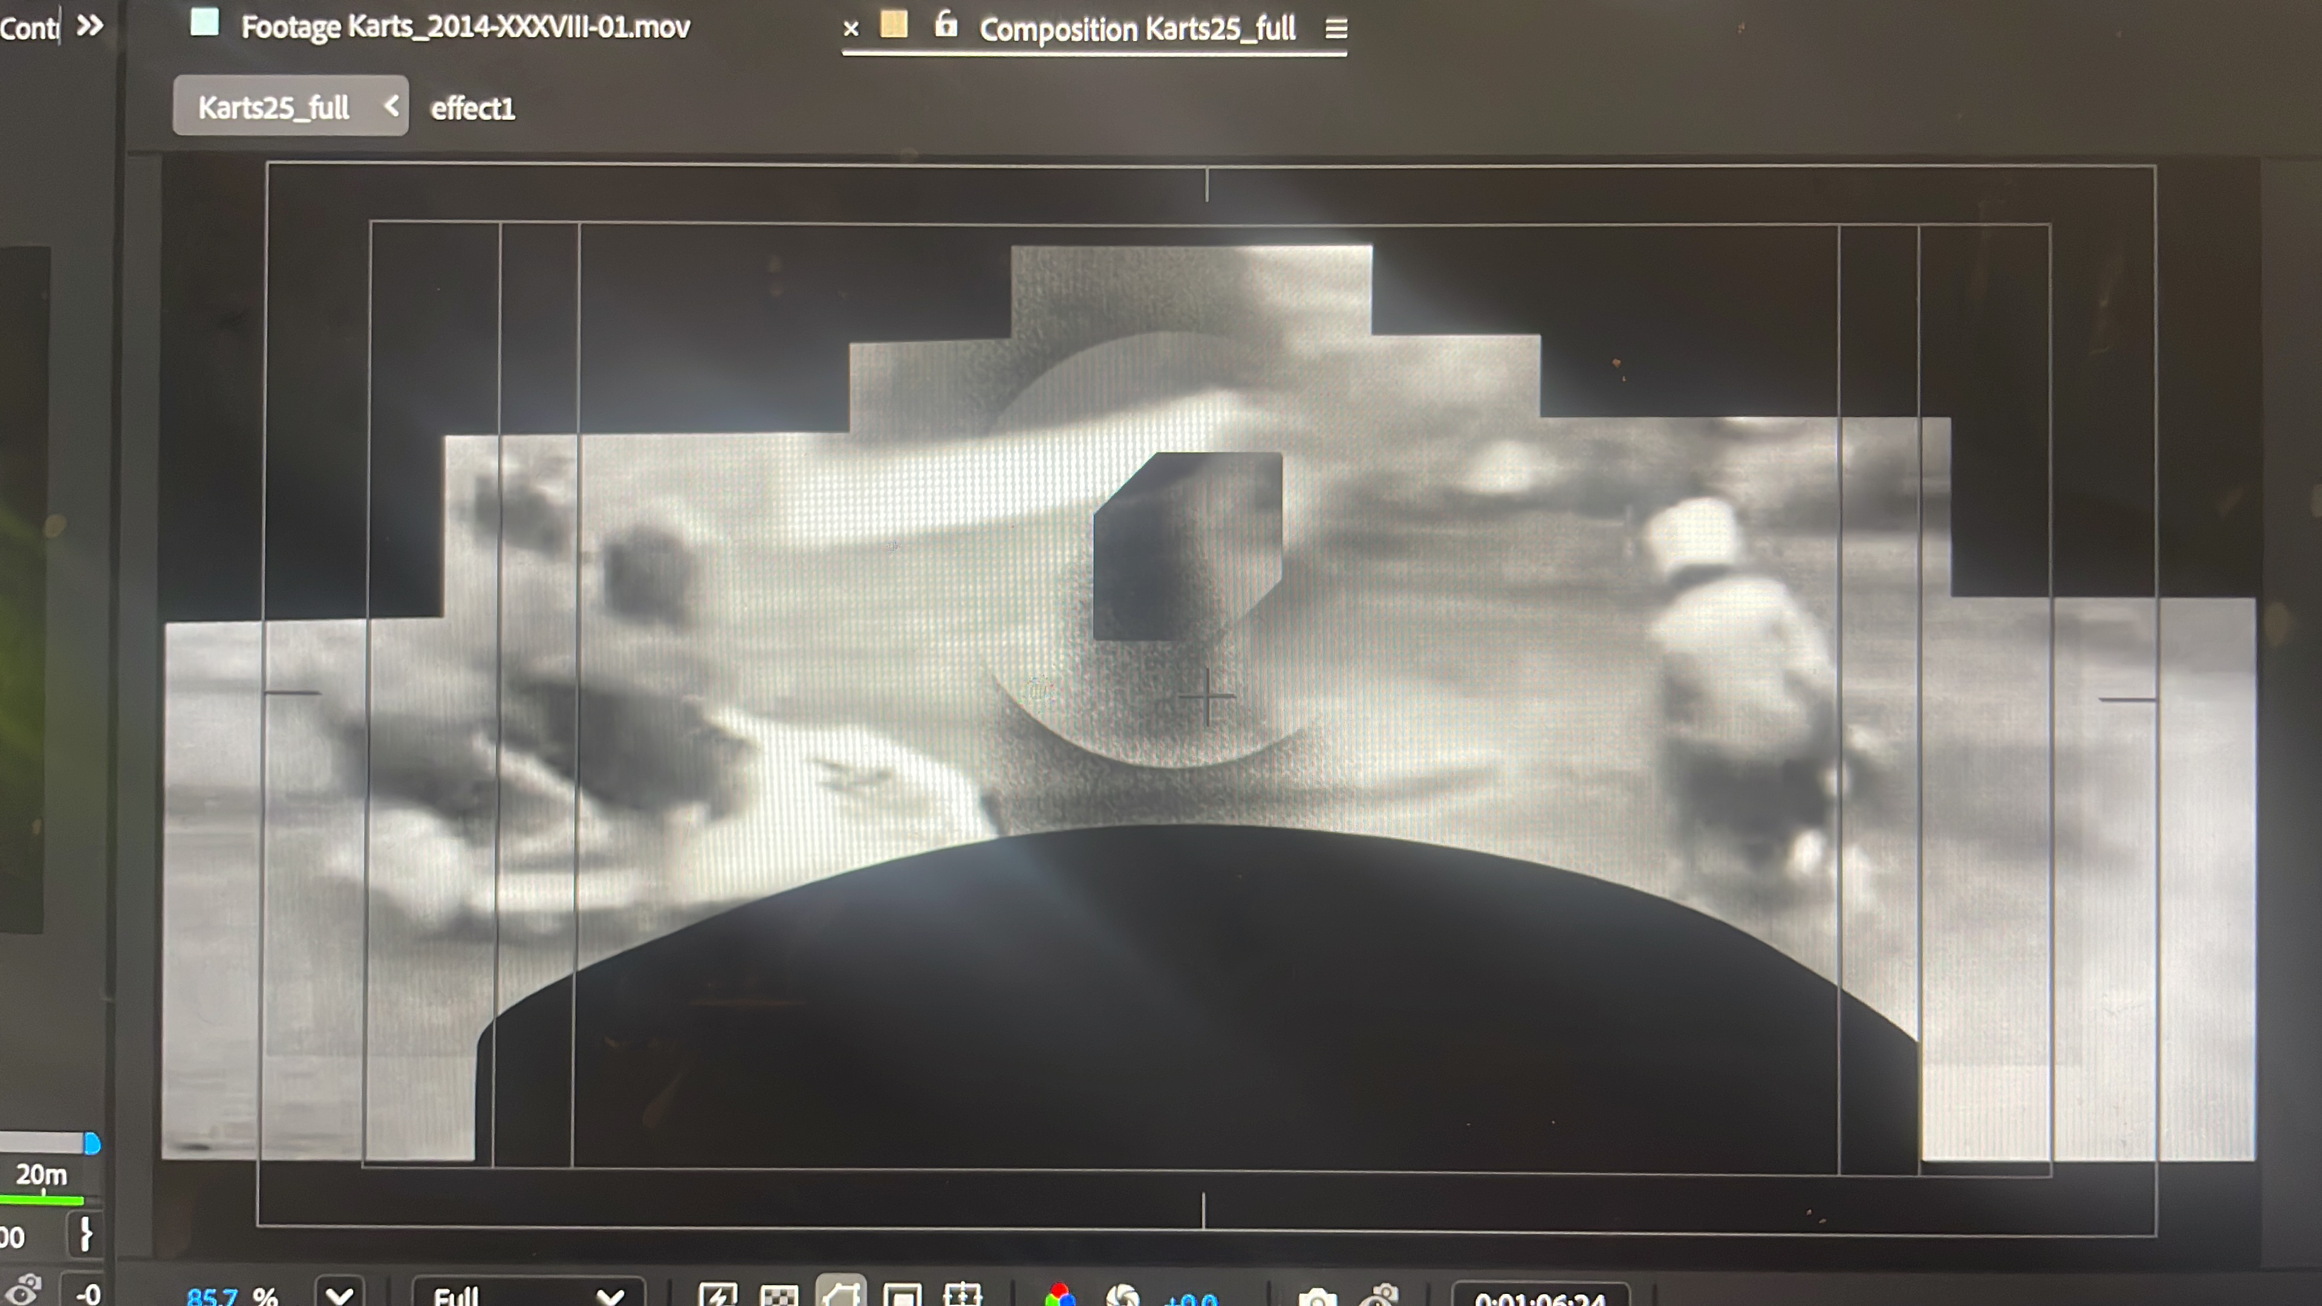
Task: Take Snapshot with the camera icon
Action: coord(1317,1297)
